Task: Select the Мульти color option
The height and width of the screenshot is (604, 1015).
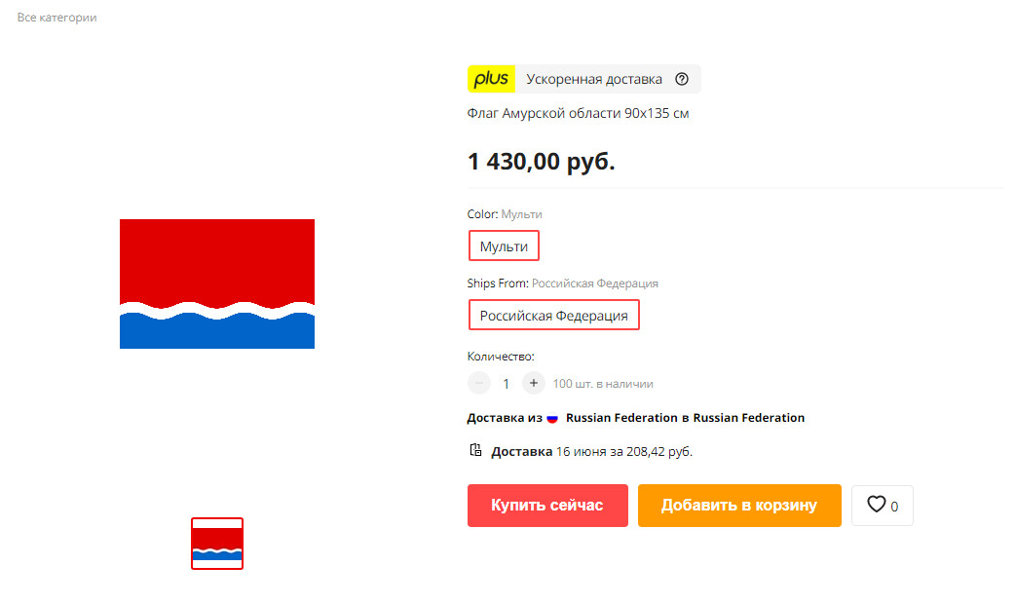Action: click(504, 246)
